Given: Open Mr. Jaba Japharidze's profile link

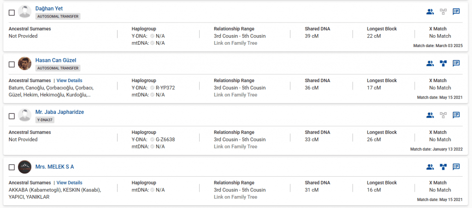Looking at the screenshot, I should click(x=59, y=112).
